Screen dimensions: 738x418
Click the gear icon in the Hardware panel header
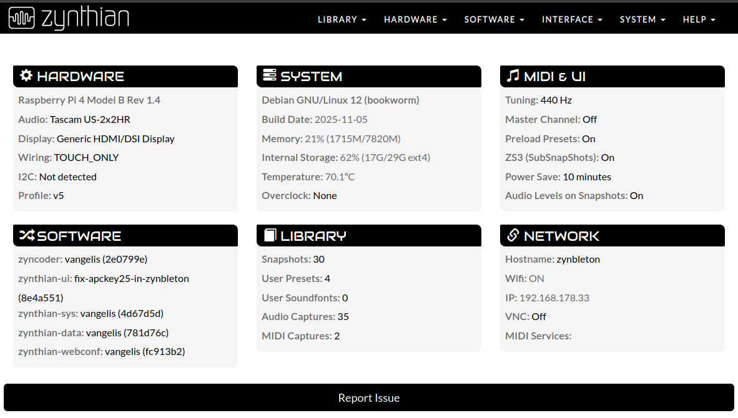(26, 76)
